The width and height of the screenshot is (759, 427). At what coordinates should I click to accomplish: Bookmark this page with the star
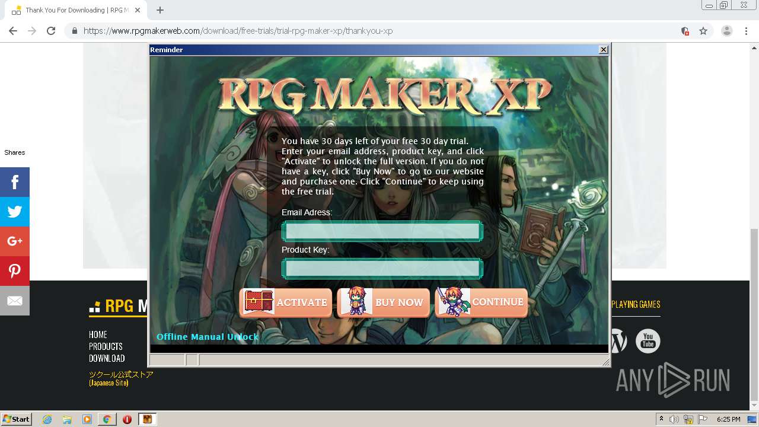pos(703,31)
